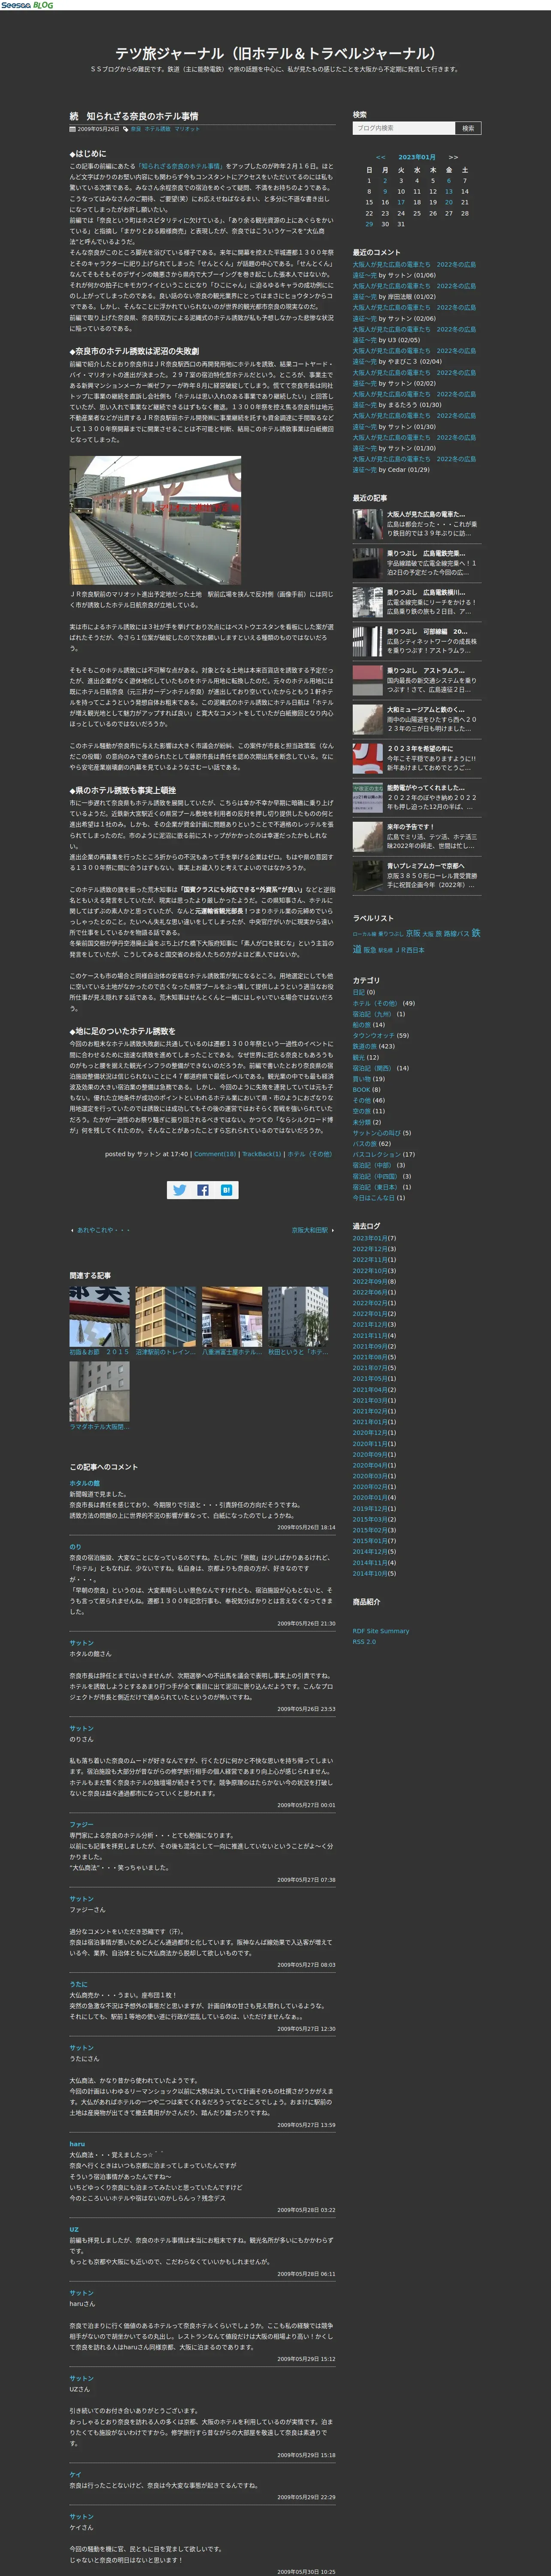Screen dimensions: 551x2576
Task: Select the ＪＲ西日本 label tag
Action: point(410,950)
